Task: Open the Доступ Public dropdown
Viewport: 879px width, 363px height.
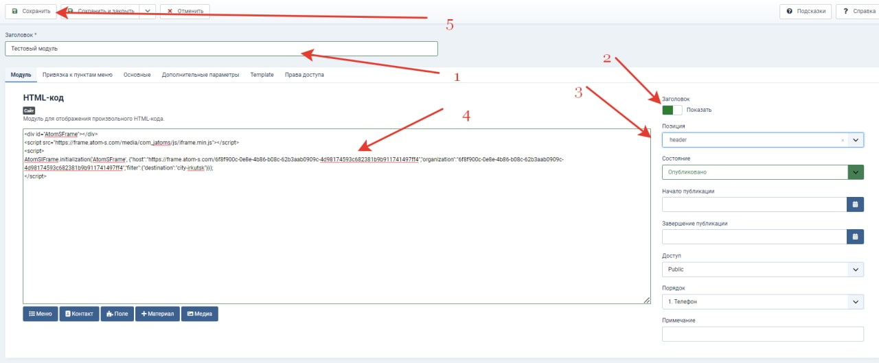Action: click(x=763, y=270)
